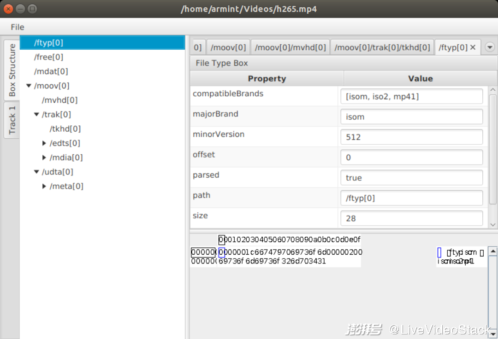Select the majorBrand property label
The image size is (498, 339).
pos(215,114)
